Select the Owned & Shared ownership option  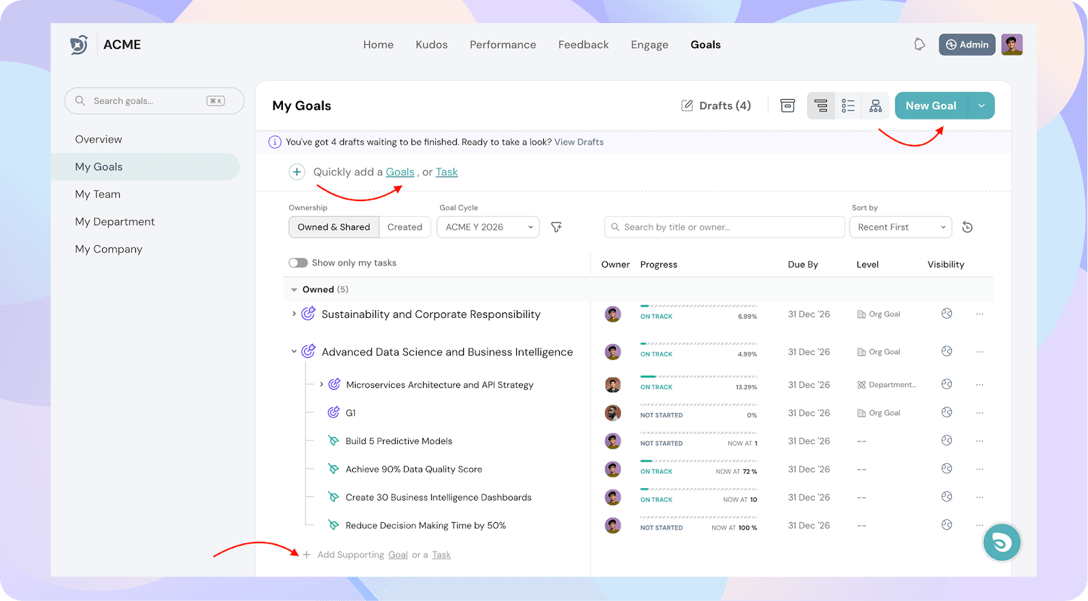(334, 227)
